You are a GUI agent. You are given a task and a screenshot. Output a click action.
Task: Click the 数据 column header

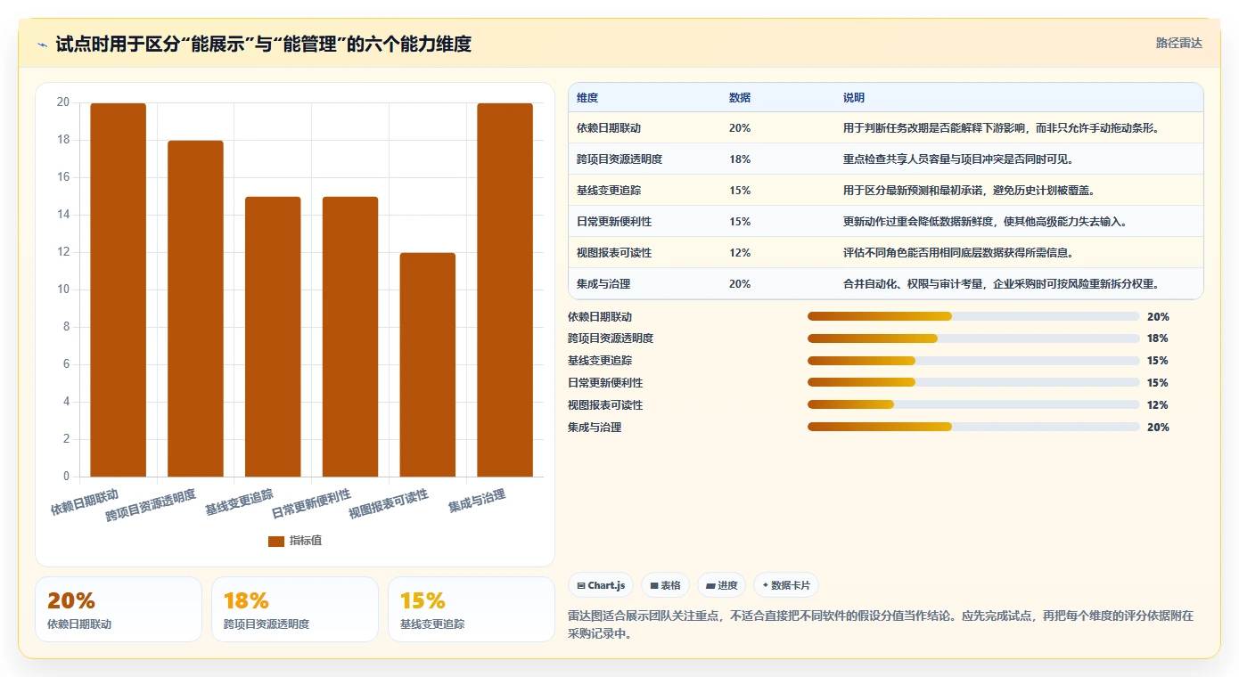click(x=740, y=98)
